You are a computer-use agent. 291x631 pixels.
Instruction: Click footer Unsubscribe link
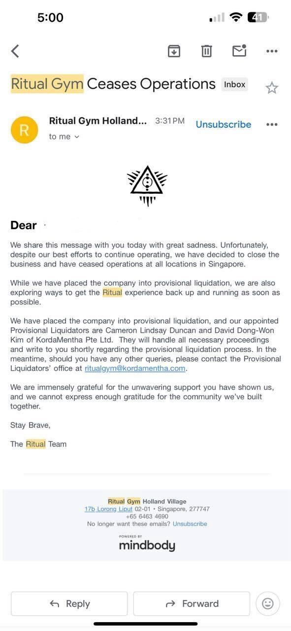[190, 524]
